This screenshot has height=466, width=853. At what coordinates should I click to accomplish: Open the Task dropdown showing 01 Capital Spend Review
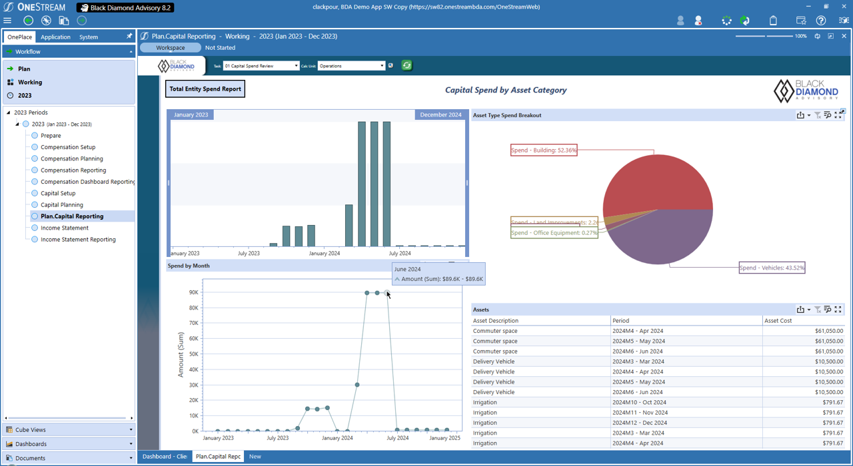click(x=261, y=66)
